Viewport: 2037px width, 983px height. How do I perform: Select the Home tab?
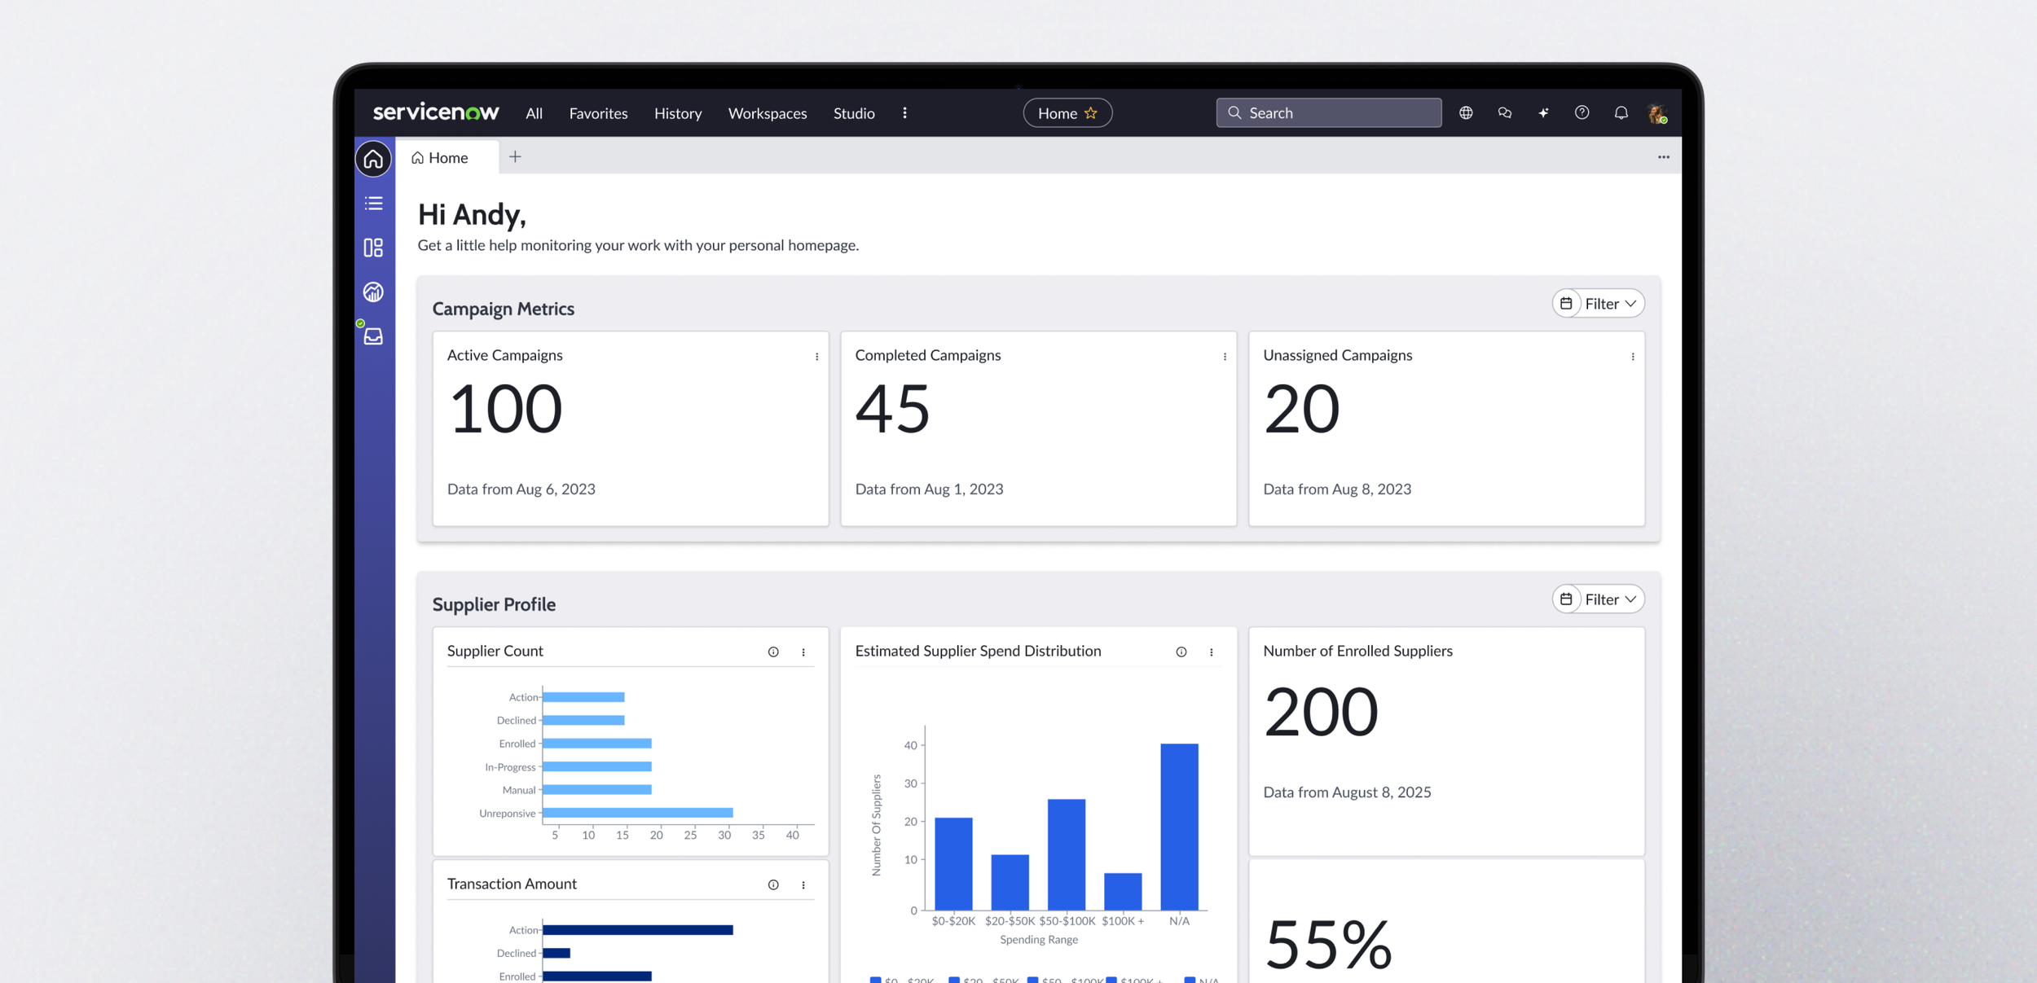coord(447,157)
